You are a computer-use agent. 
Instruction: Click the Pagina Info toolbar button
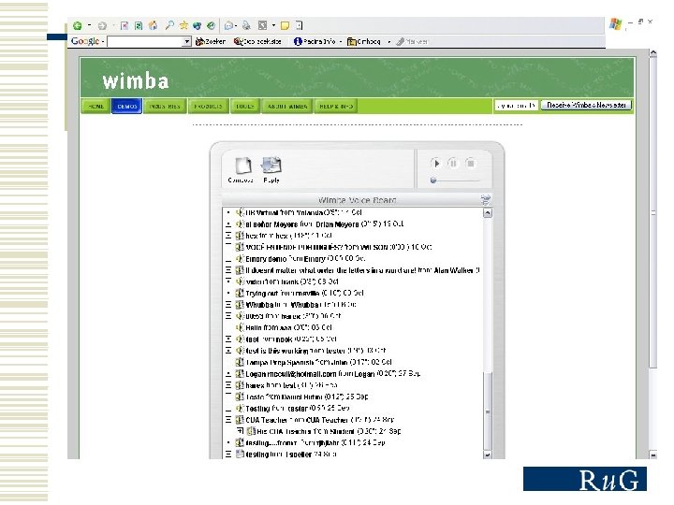tap(315, 42)
